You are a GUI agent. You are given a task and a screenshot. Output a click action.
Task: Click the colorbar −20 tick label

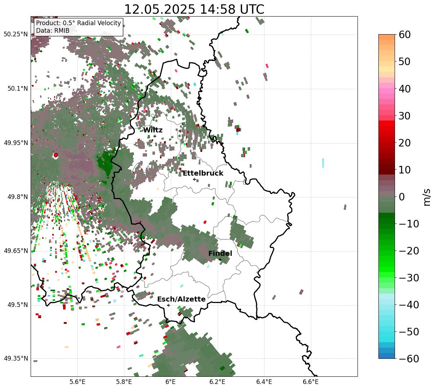(x=409, y=251)
